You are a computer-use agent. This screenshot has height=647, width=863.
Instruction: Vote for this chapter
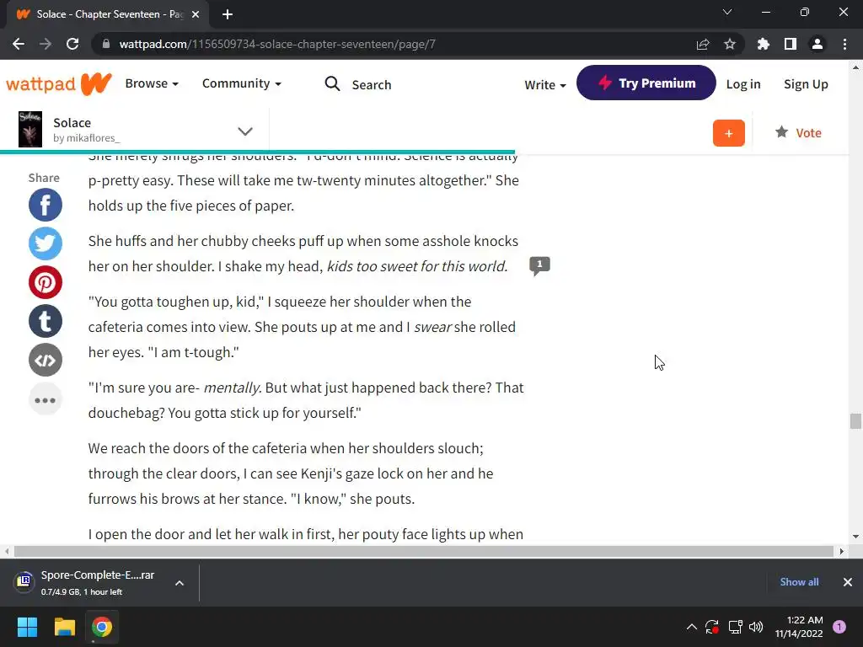[x=798, y=132]
